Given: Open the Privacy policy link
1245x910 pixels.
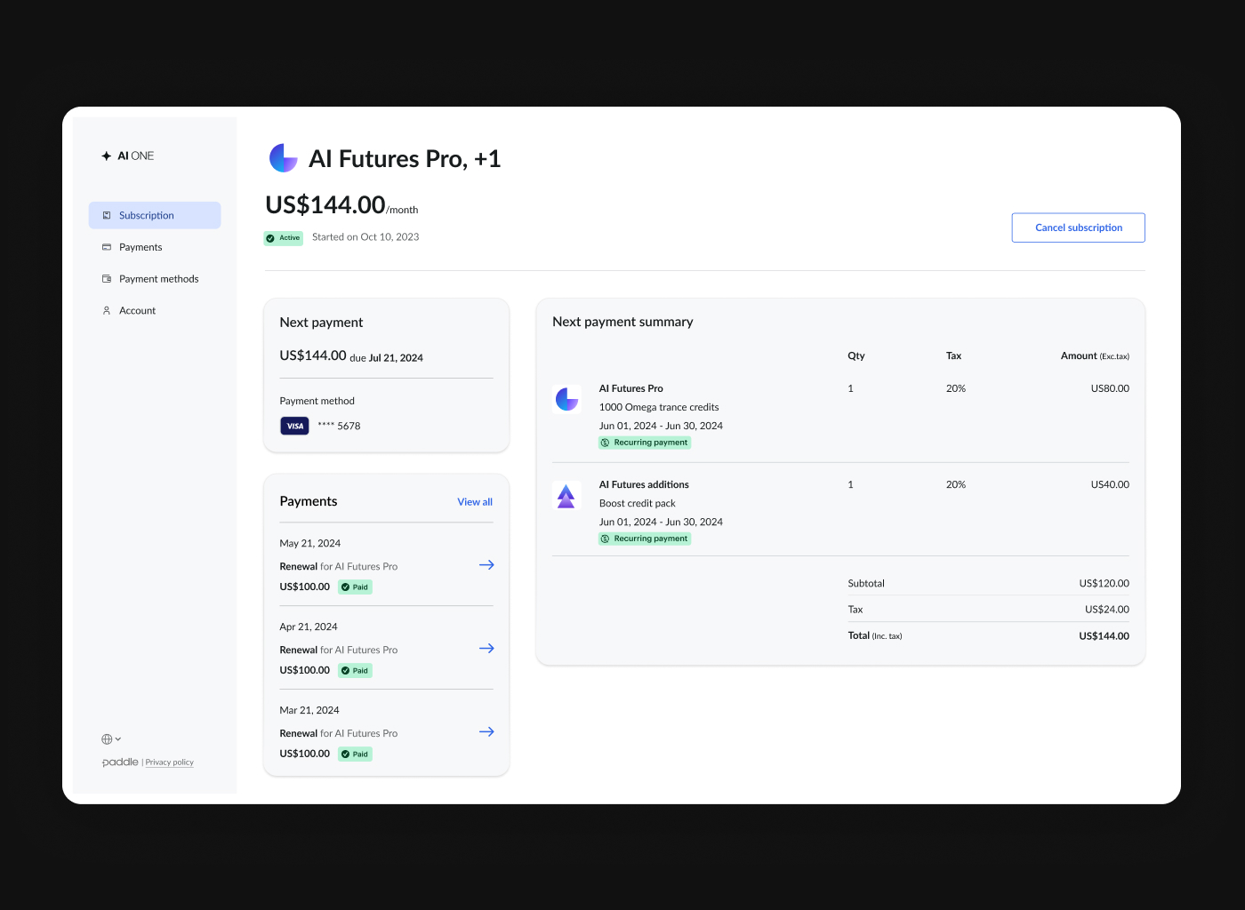Looking at the screenshot, I should (169, 762).
